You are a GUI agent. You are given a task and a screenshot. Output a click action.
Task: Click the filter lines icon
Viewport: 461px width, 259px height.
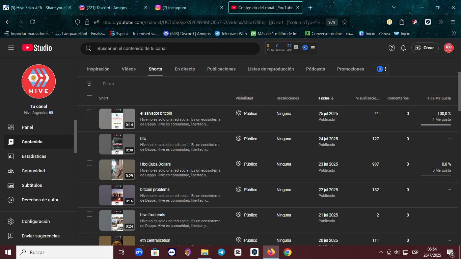[x=89, y=84]
